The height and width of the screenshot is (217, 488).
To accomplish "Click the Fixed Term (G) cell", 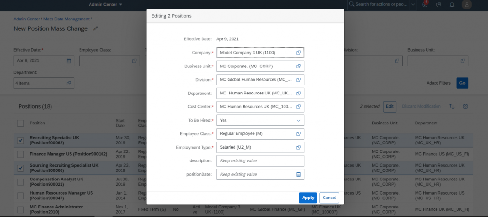I will (x=152, y=209).
